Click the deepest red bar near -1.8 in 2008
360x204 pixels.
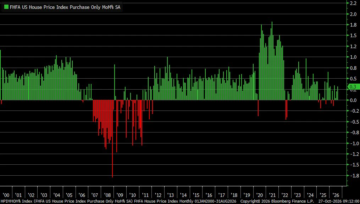[x=112, y=139]
